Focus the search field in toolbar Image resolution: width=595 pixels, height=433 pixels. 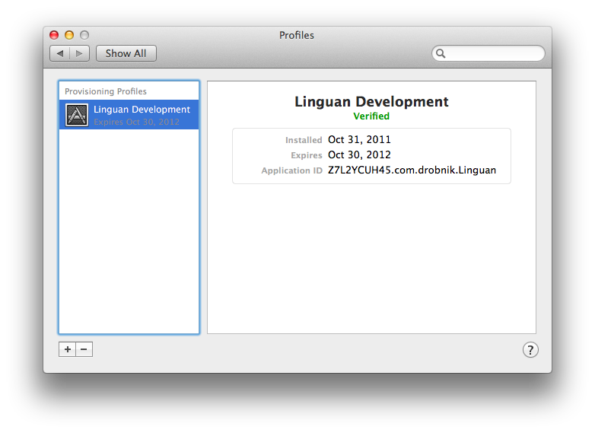click(488, 53)
